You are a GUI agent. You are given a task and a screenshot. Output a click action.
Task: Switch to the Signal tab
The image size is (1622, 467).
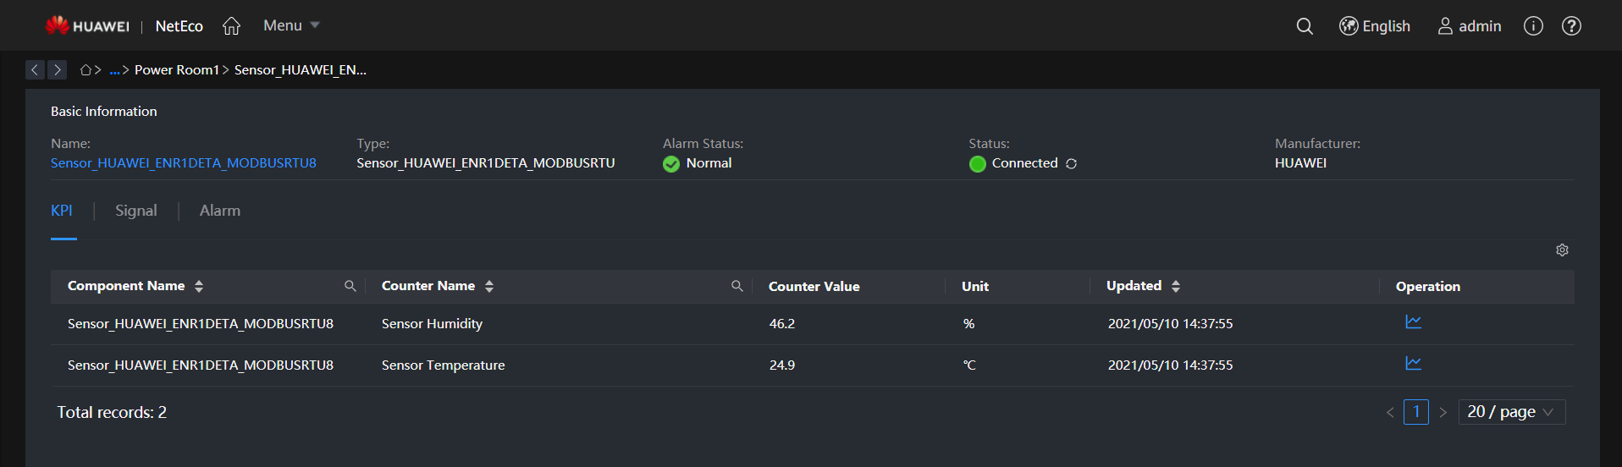click(x=136, y=211)
